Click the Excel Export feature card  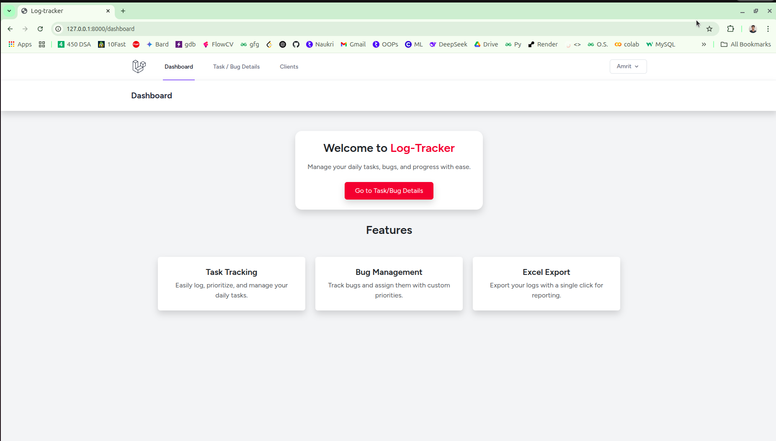tap(547, 284)
